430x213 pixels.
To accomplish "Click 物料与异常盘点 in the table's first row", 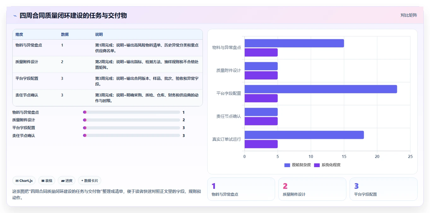I will 29,45.
